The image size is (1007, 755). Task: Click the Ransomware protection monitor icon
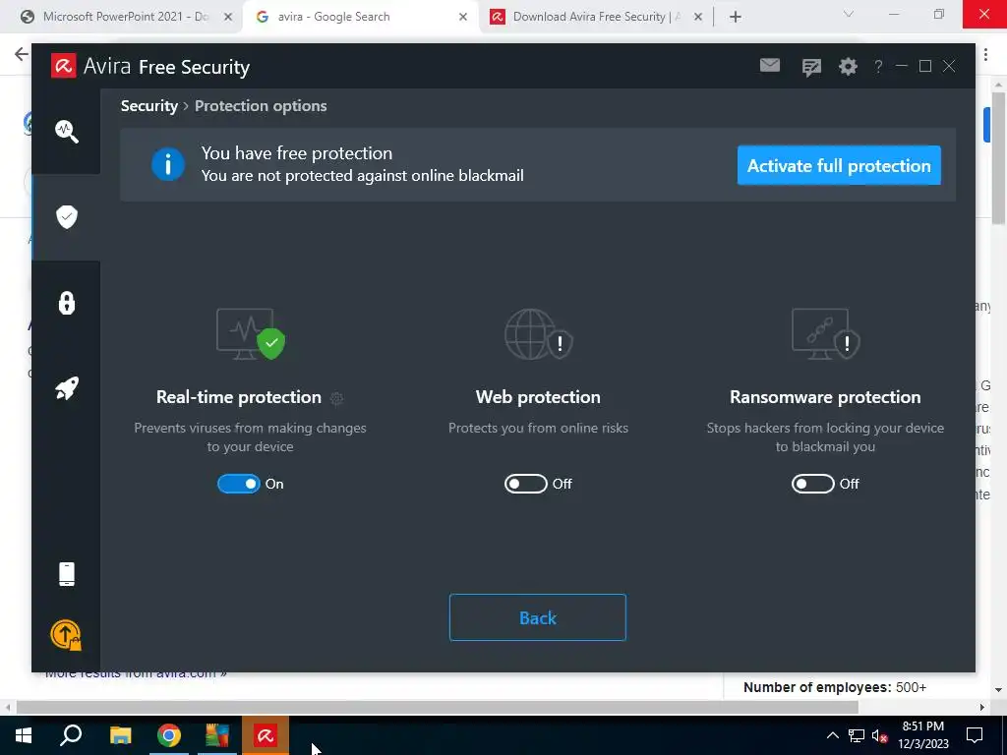click(825, 334)
